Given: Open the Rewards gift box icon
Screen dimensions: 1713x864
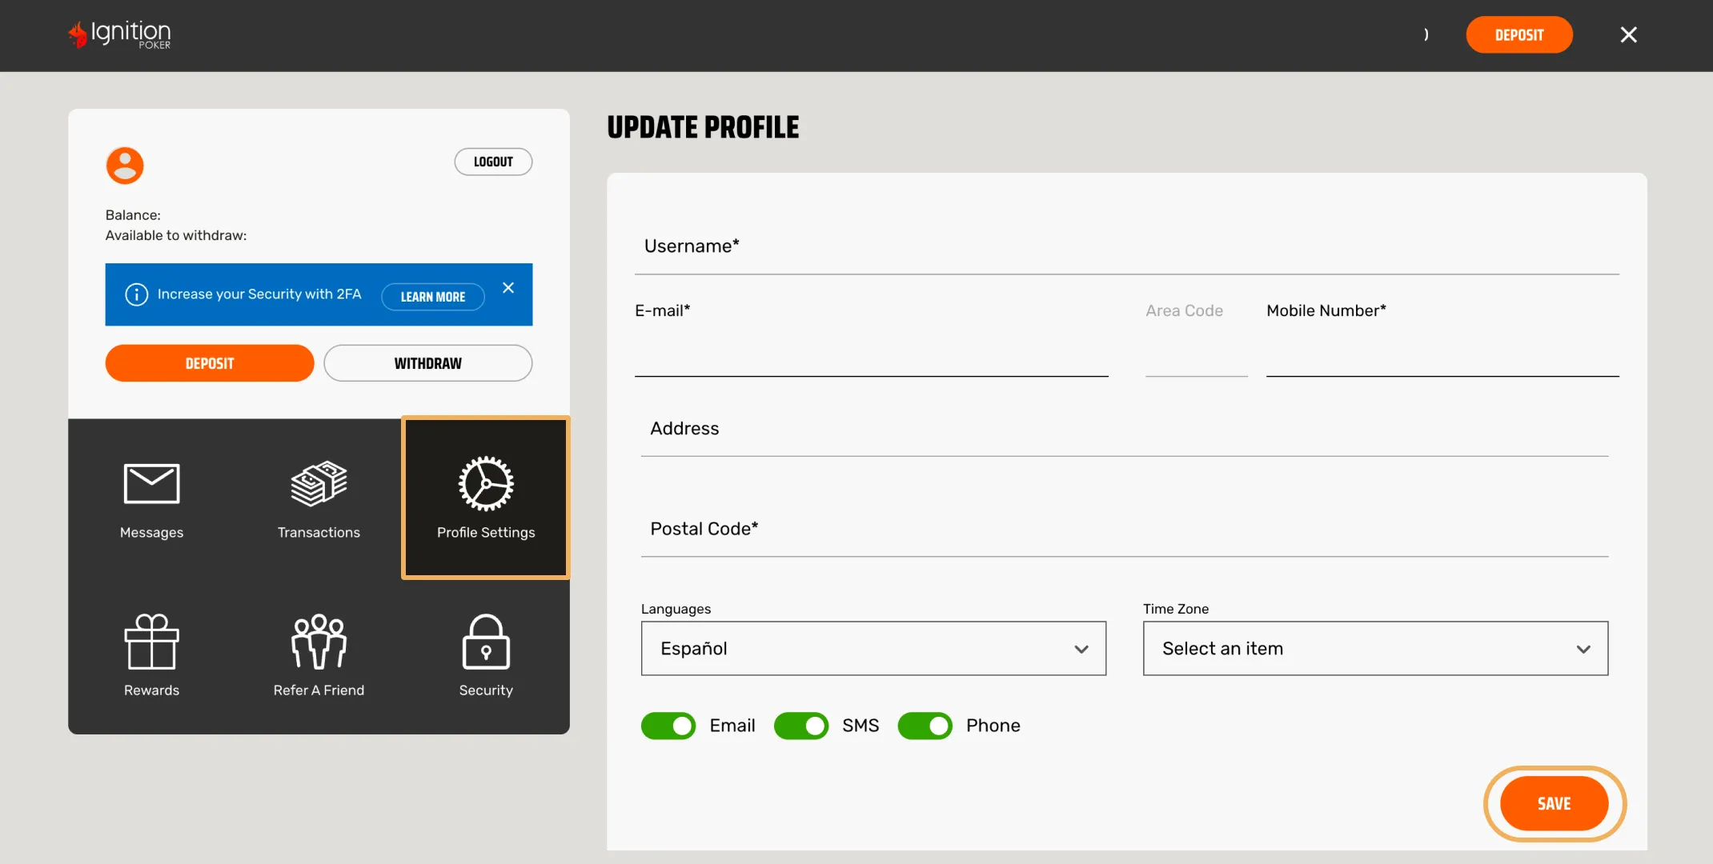Looking at the screenshot, I should [x=151, y=642].
